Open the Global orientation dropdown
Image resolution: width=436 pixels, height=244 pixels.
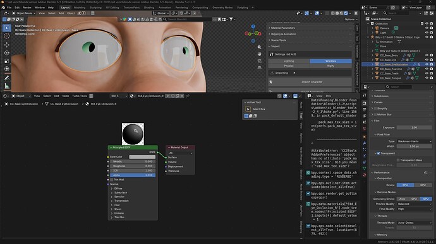click(x=160, y=13)
